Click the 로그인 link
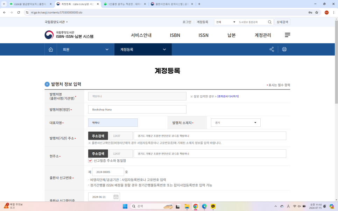 (x=187, y=22)
